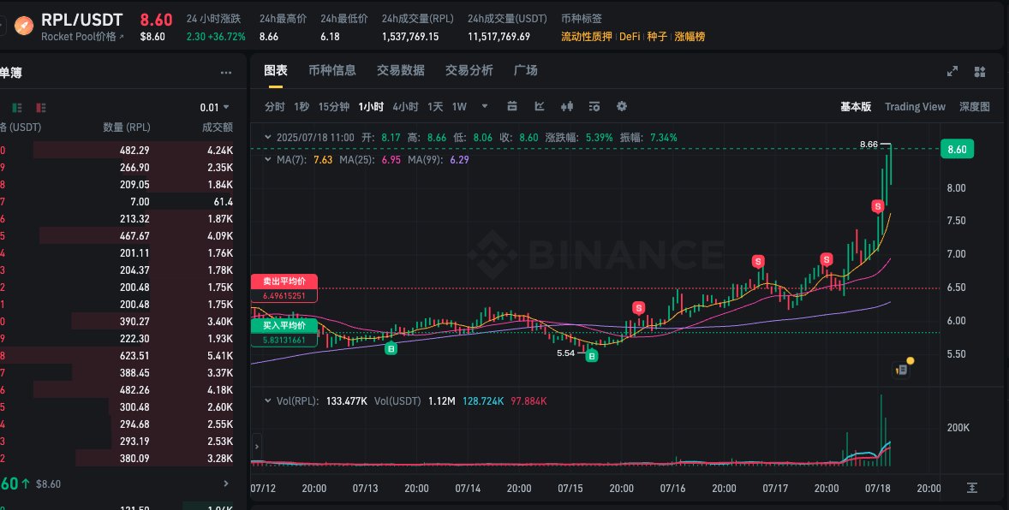1009x510 pixels.
Task: Click the left-edge chart scroll arrow
Action: point(257,446)
